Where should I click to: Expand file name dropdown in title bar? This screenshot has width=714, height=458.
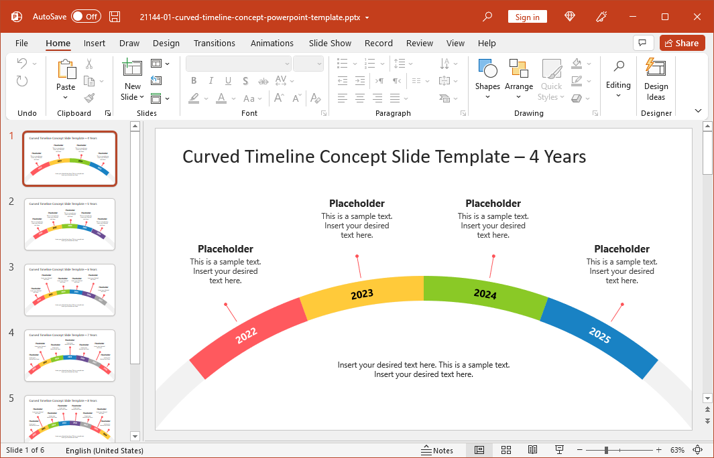click(367, 17)
